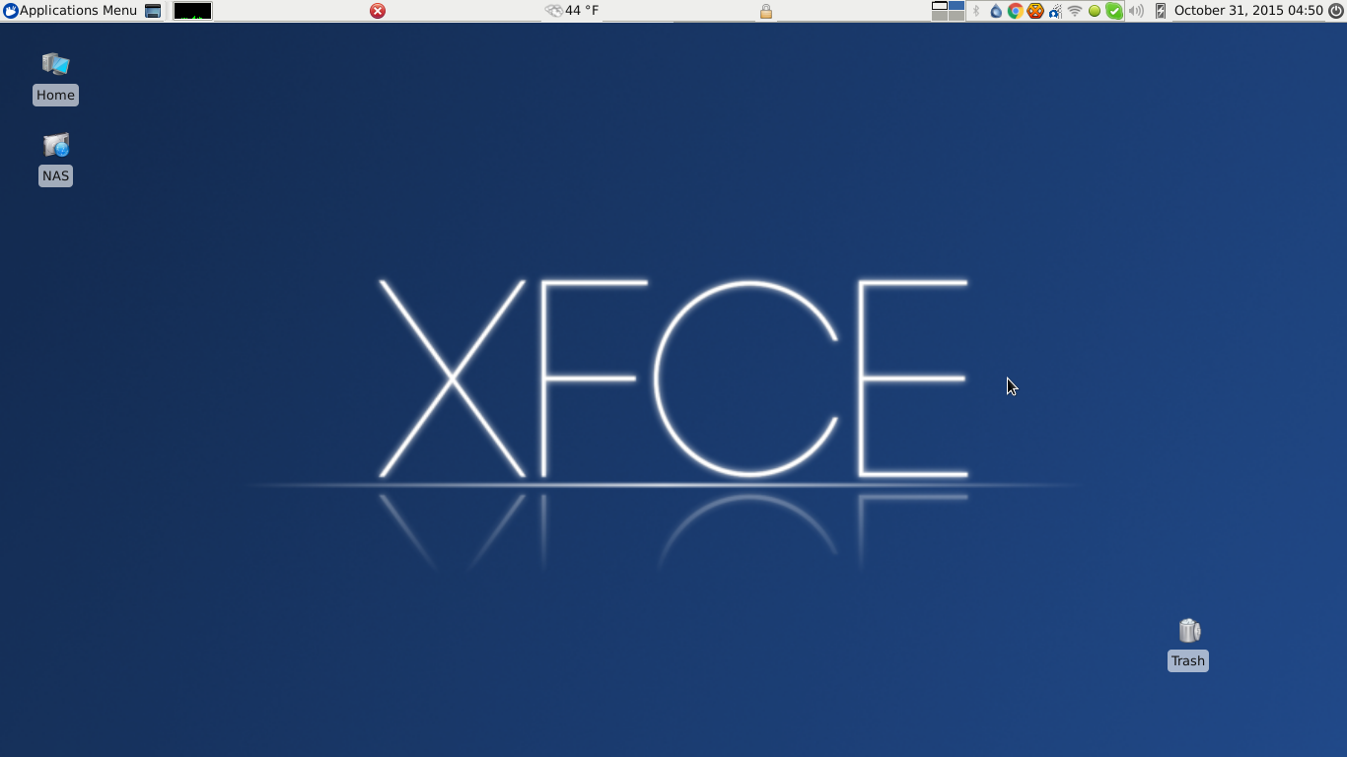Open the volume speaker icon
The width and height of the screenshot is (1347, 757).
(1136, 11)
